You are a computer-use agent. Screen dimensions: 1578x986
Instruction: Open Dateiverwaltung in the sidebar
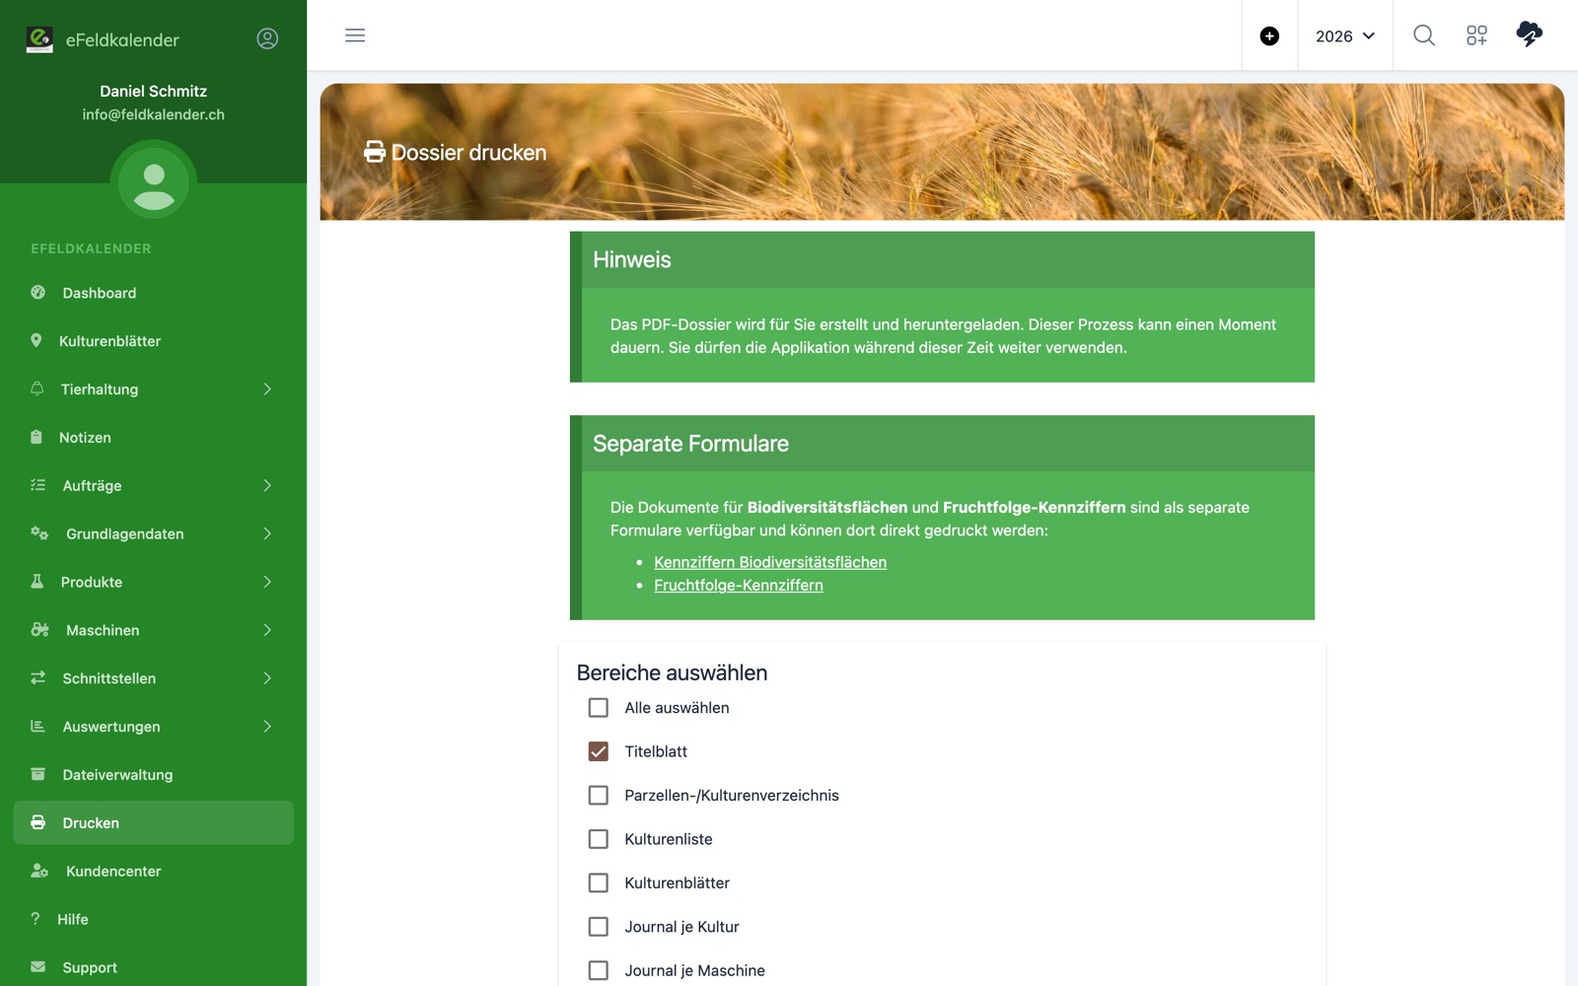pyautogui.click(x=154, y=774)
